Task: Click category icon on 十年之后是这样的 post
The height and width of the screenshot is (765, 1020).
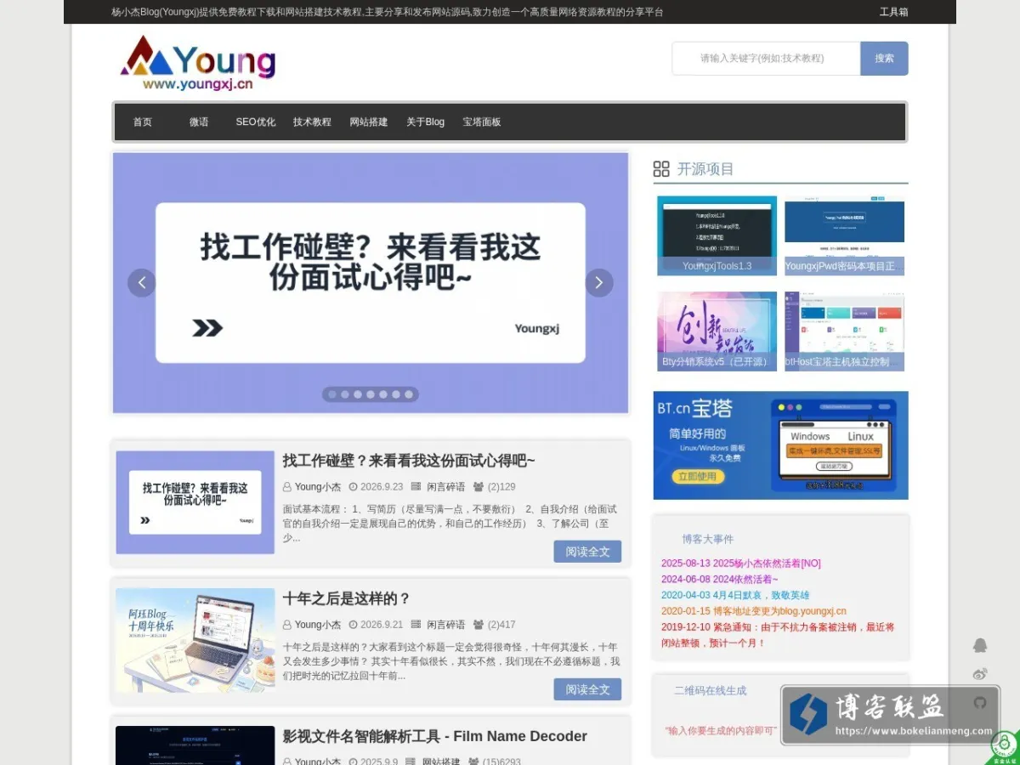Action: pos(416,625)
